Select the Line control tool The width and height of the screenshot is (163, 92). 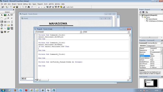tap(5, 28)
